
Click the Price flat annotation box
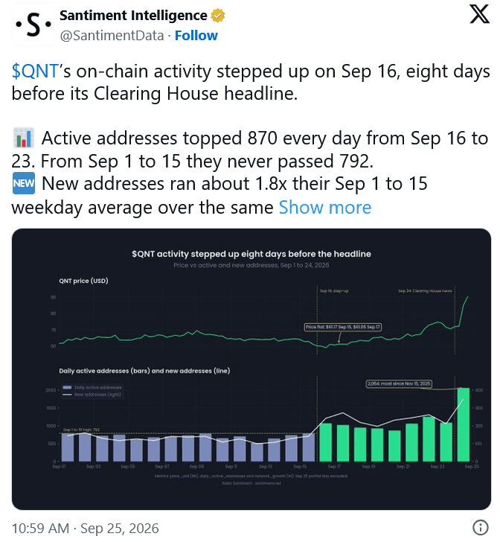[x=343, y=327]
